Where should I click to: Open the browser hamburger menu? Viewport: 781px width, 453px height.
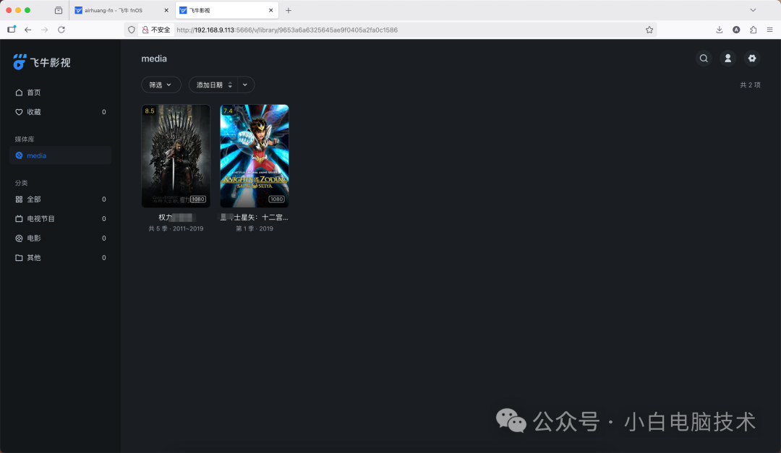tap(769, 30)
